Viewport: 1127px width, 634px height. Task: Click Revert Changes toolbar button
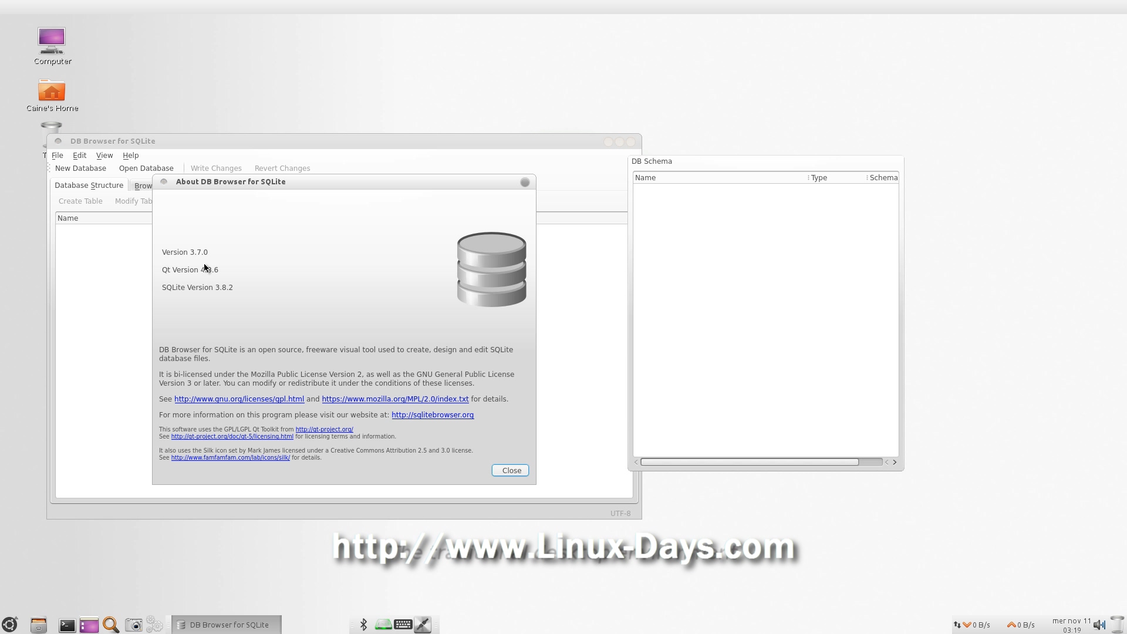coord(282,168)
